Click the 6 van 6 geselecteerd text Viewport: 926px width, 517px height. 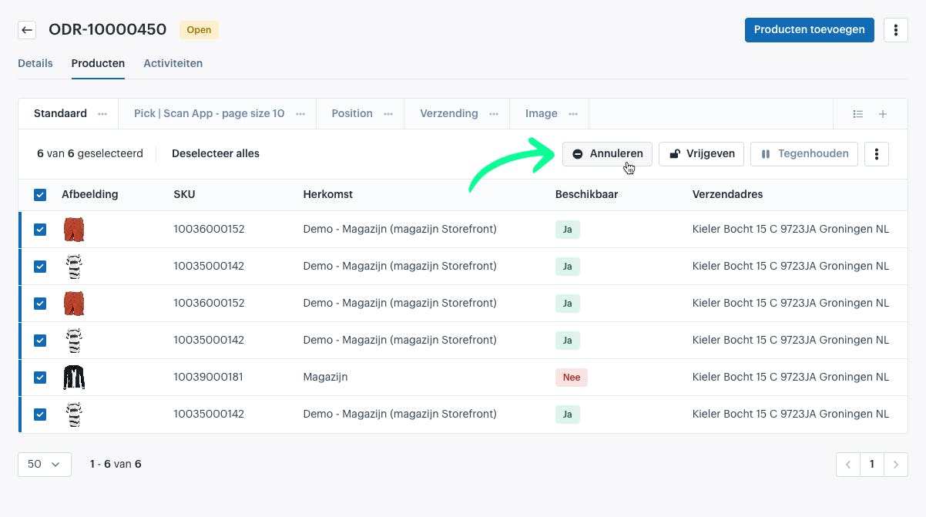tap(90, 153)
